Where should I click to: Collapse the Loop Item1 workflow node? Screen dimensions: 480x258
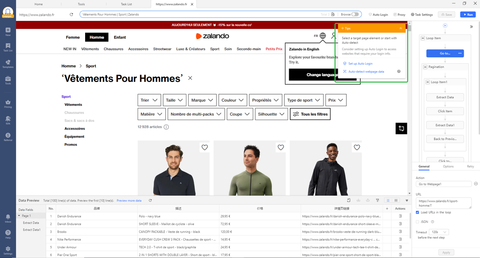[x=427, y=82]
